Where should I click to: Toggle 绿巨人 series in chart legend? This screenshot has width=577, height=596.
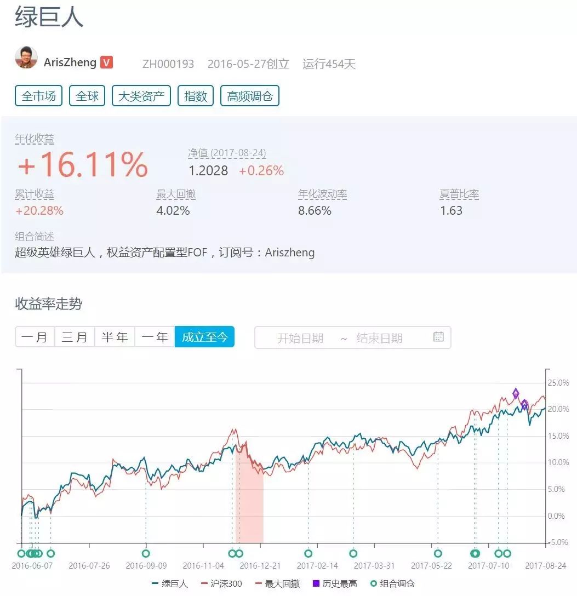[x=169, y=583]
